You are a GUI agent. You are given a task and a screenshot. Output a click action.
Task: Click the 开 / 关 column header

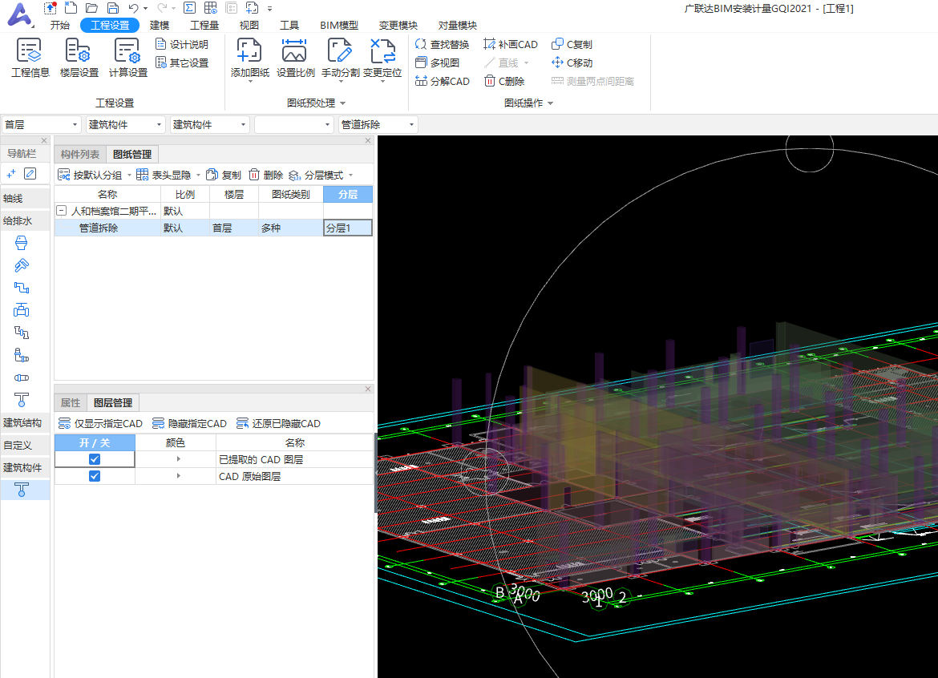[95, 442]
